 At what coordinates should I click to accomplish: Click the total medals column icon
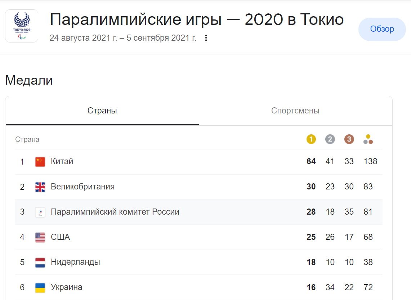click(368, 139)
